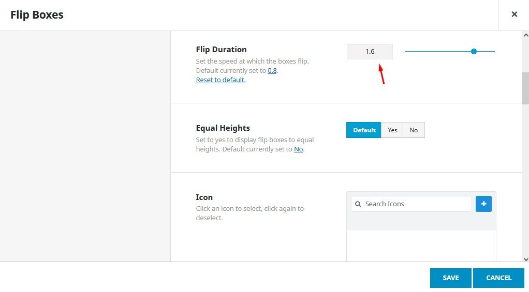This screenshot has height=292, width=529.
Task: Set Equal Heights to Yes
Action: [x=392, y=130]
